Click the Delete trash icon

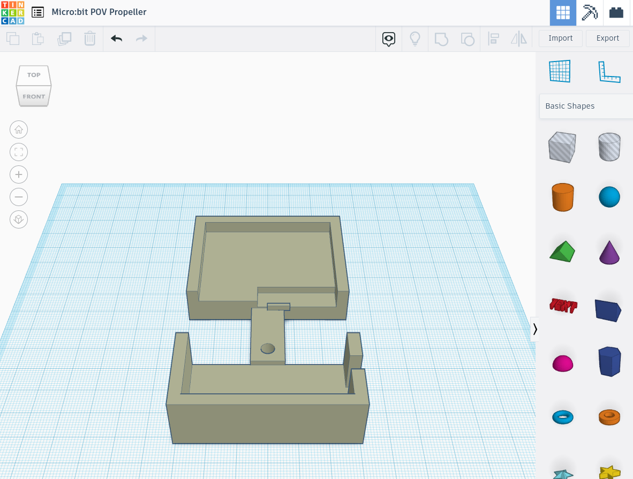(89, 39)
